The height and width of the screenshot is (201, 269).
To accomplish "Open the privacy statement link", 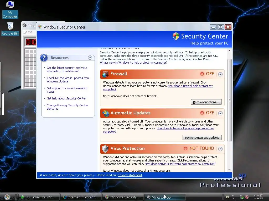I will tap(130, 175).
